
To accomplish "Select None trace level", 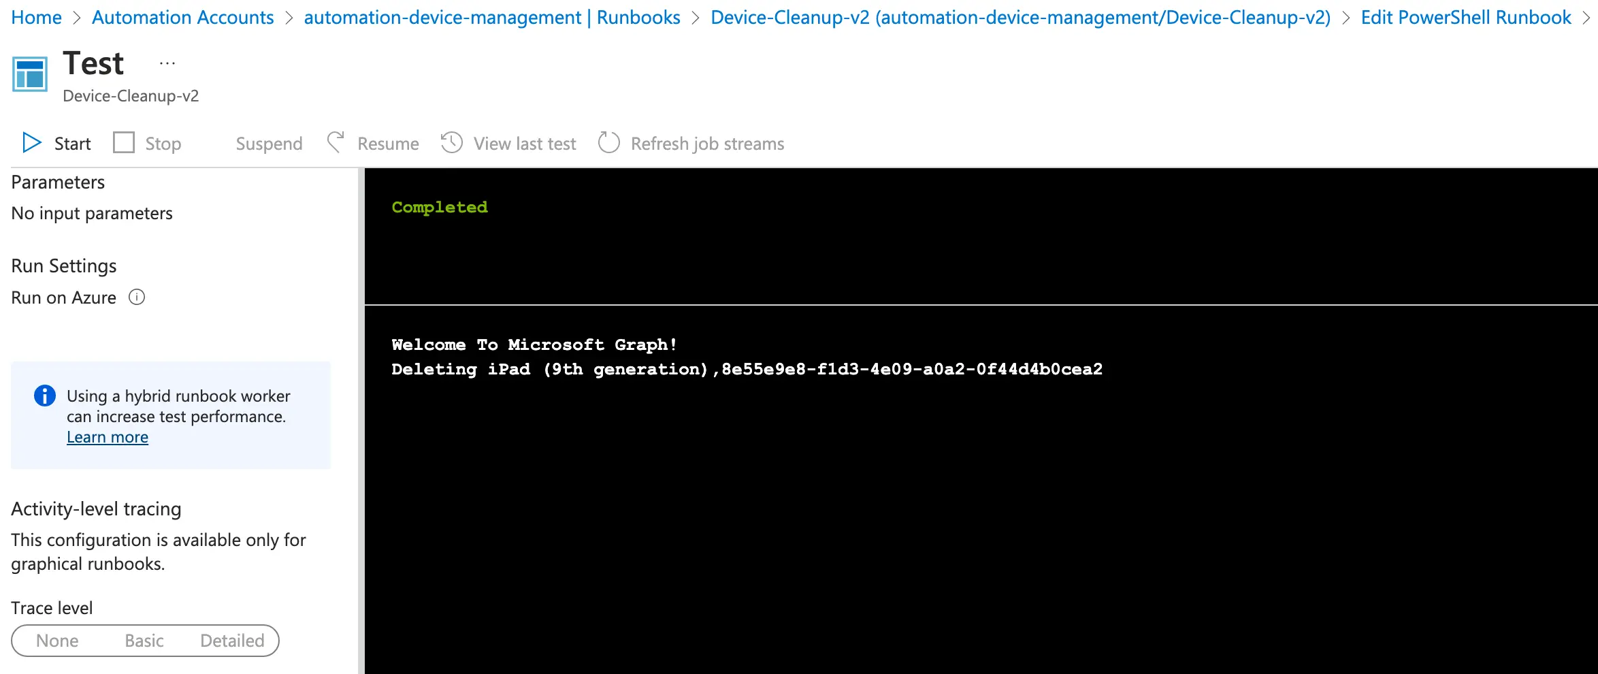I will click(x=57, y=641).
